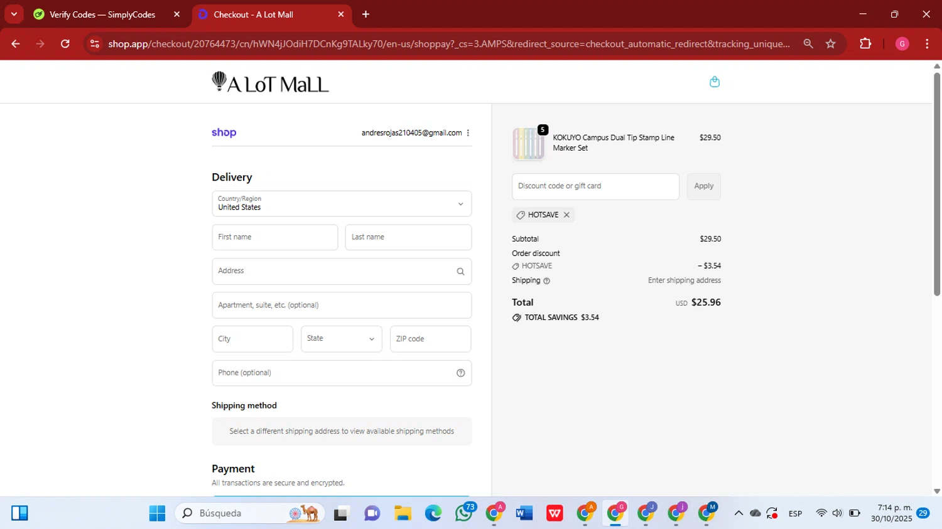Click the Apartment, suite field
942x529 pixels.
[342, 305]
